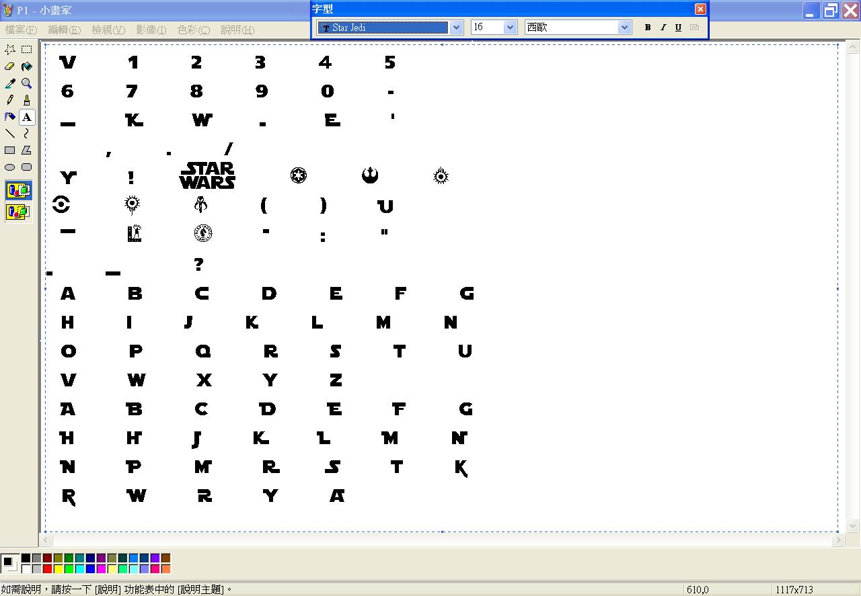861x596 pixels.
Task: Click the 1117x713 size readout in status bar
Action: click(x=794, y=590)
